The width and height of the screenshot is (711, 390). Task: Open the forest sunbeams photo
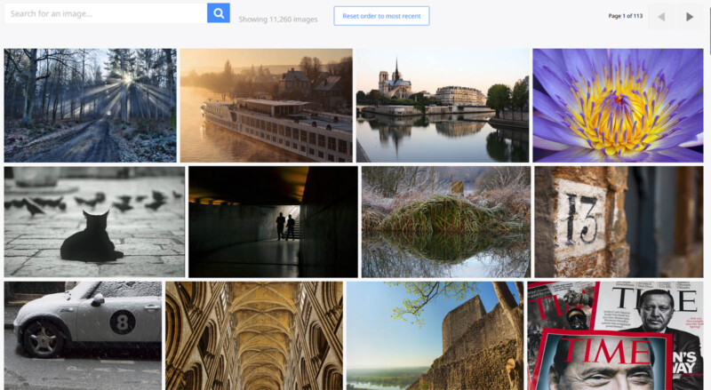coord(90,105)
